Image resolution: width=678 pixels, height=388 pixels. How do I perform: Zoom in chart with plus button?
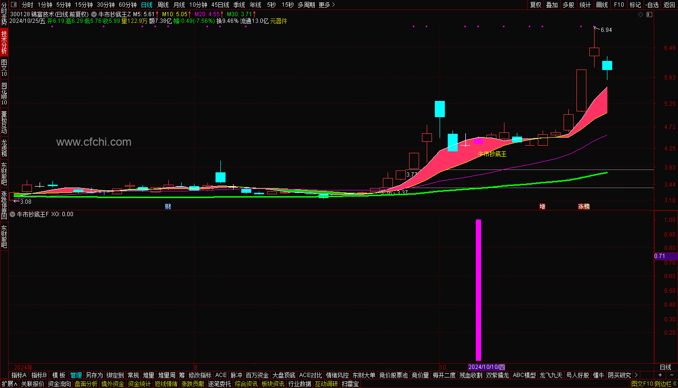(660, 375)
